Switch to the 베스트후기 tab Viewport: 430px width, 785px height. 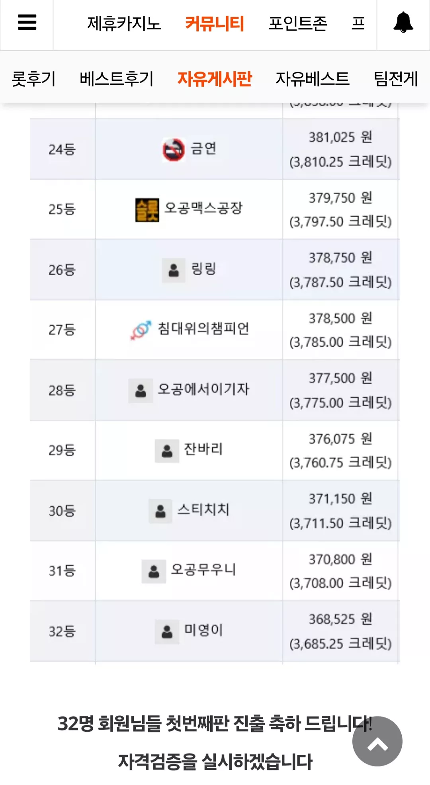pos(116,78)
